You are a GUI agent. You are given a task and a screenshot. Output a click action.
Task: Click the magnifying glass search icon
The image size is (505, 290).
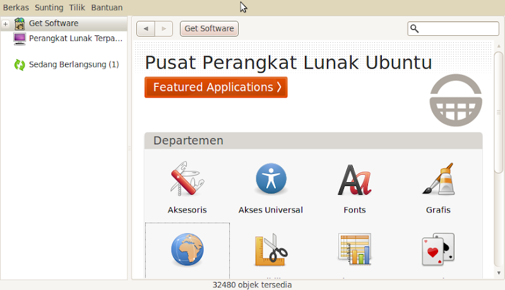coord(415,28)
